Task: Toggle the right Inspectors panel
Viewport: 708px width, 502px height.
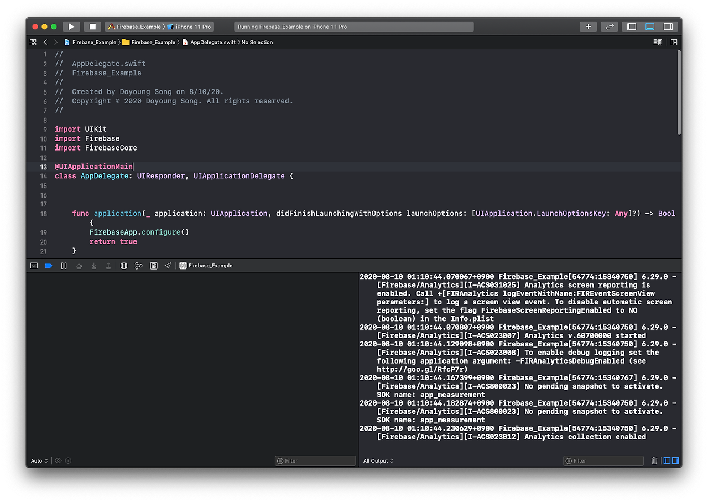Action: tap(668, 27)
